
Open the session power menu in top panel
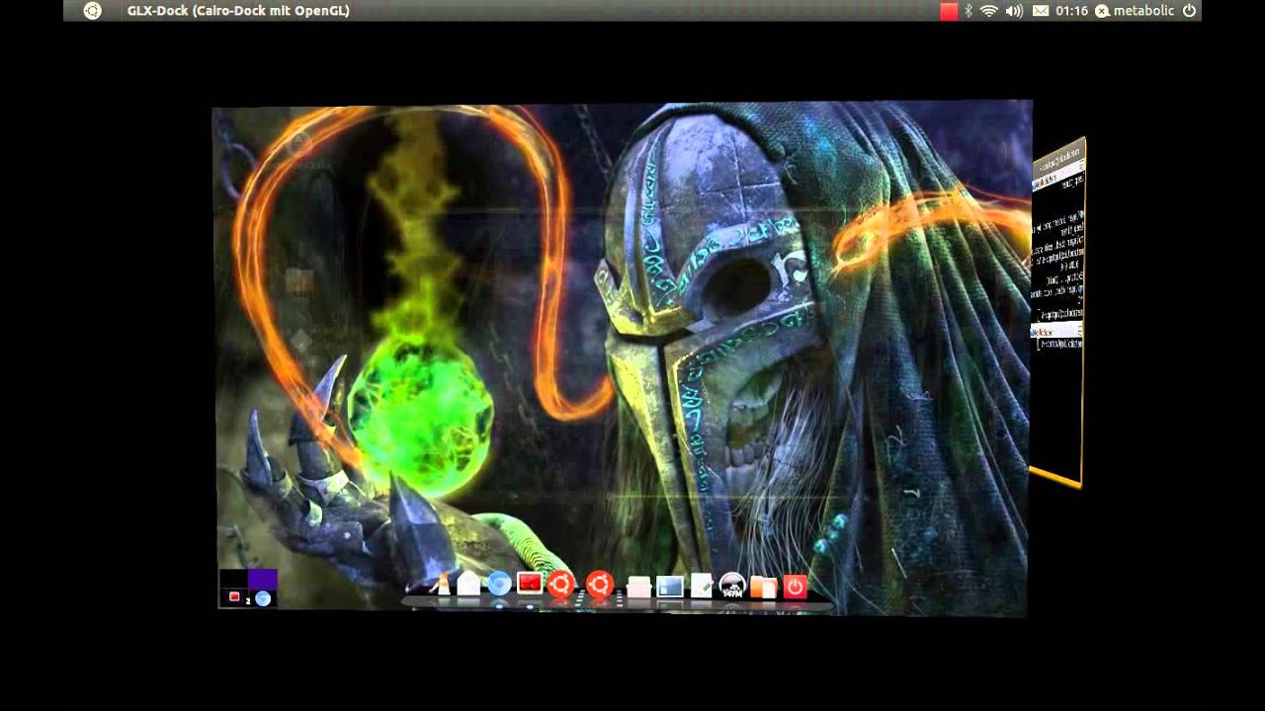(x=1189, y=11)
